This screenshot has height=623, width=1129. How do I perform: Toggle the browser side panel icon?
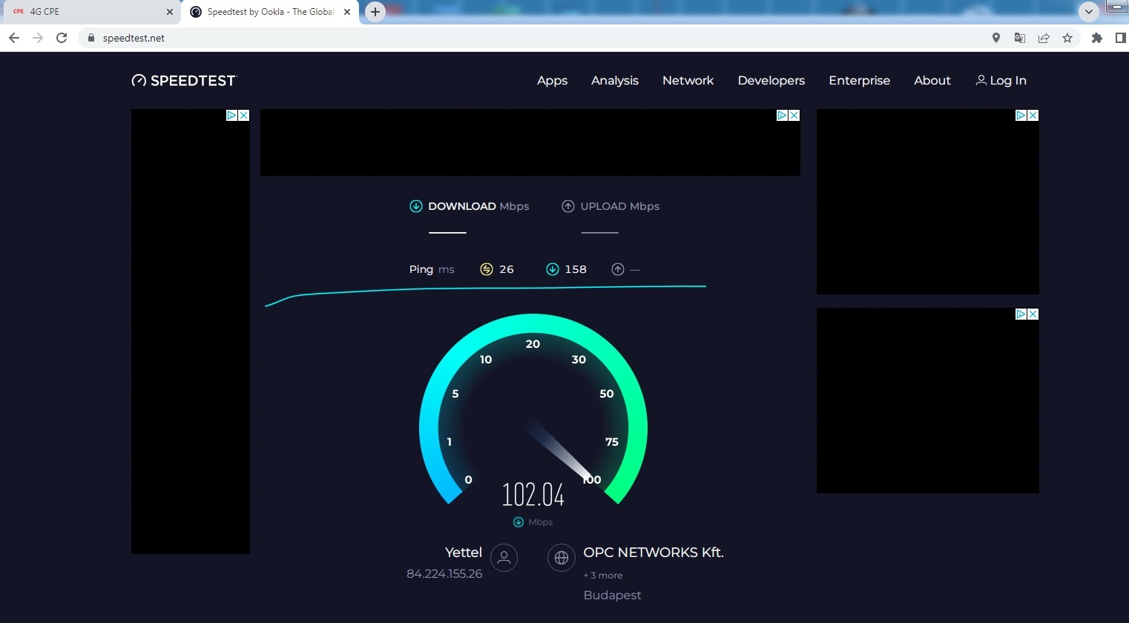coord(1120,38)
